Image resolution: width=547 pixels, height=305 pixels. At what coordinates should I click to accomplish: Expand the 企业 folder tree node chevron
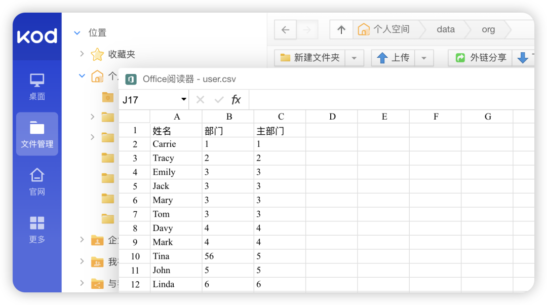click(x=82, y=240)
